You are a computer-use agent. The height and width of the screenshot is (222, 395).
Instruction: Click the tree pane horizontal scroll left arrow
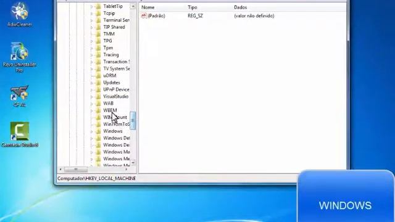tap(60, 169)
